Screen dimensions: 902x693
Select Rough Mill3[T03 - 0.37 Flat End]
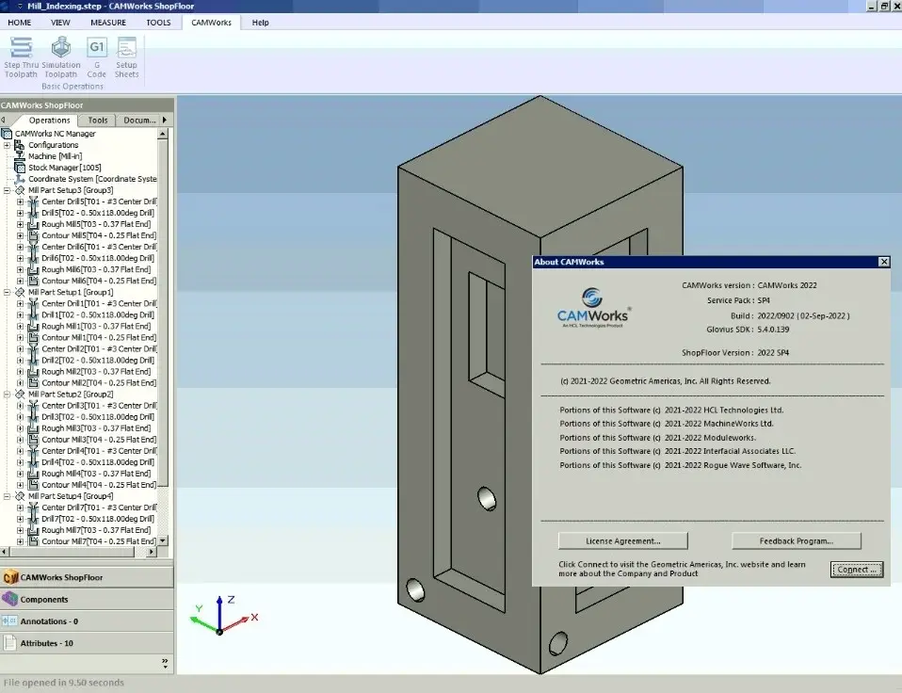pyautogui.click(x=96, y=428)
